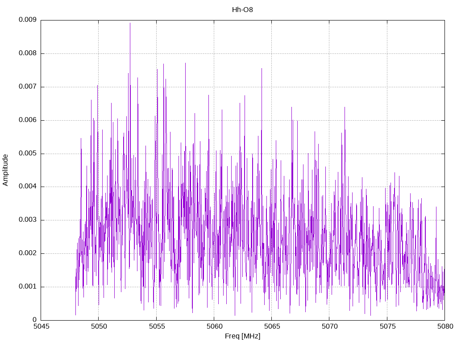The image size is (457, 342).
Task: Click the x-axis tick label 5055
Action: tap(157, 326)
